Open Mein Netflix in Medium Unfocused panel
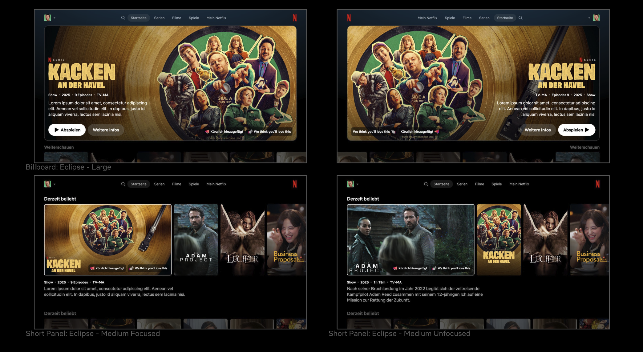 point(519,184)
